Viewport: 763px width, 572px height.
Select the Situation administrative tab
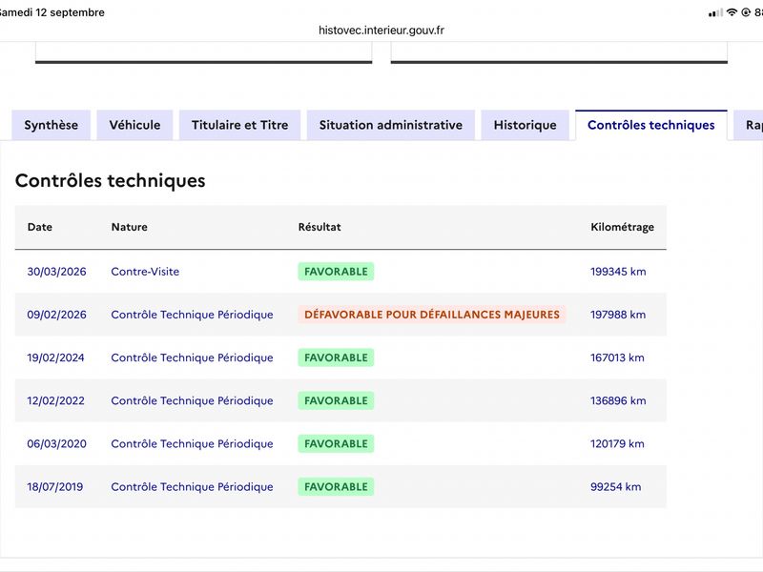point(391,125)
